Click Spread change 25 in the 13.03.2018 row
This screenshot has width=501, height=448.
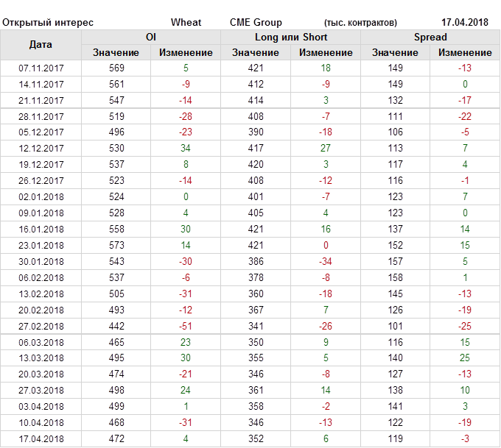(465, 358)
